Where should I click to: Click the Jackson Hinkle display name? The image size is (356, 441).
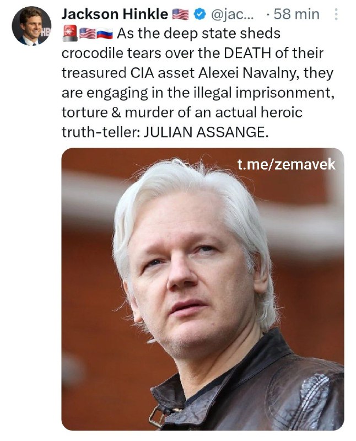[x=115, y=14]
